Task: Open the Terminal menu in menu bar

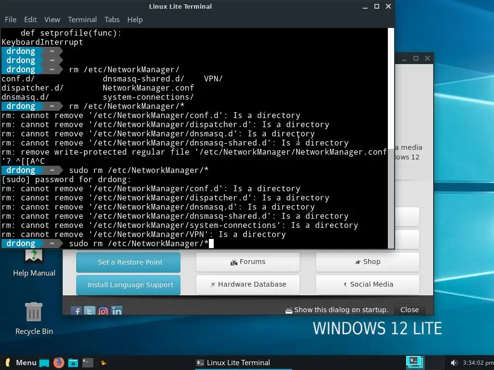Action: point(82,19)
